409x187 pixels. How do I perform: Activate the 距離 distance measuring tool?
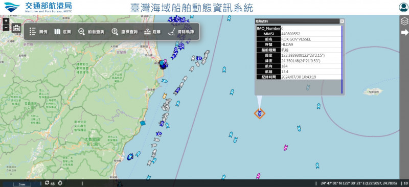[x=152, y=32]
